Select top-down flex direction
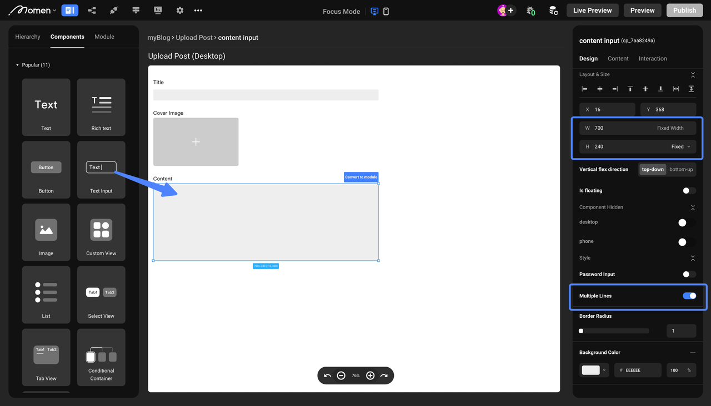The image size is (711, 406). (653, 169)
